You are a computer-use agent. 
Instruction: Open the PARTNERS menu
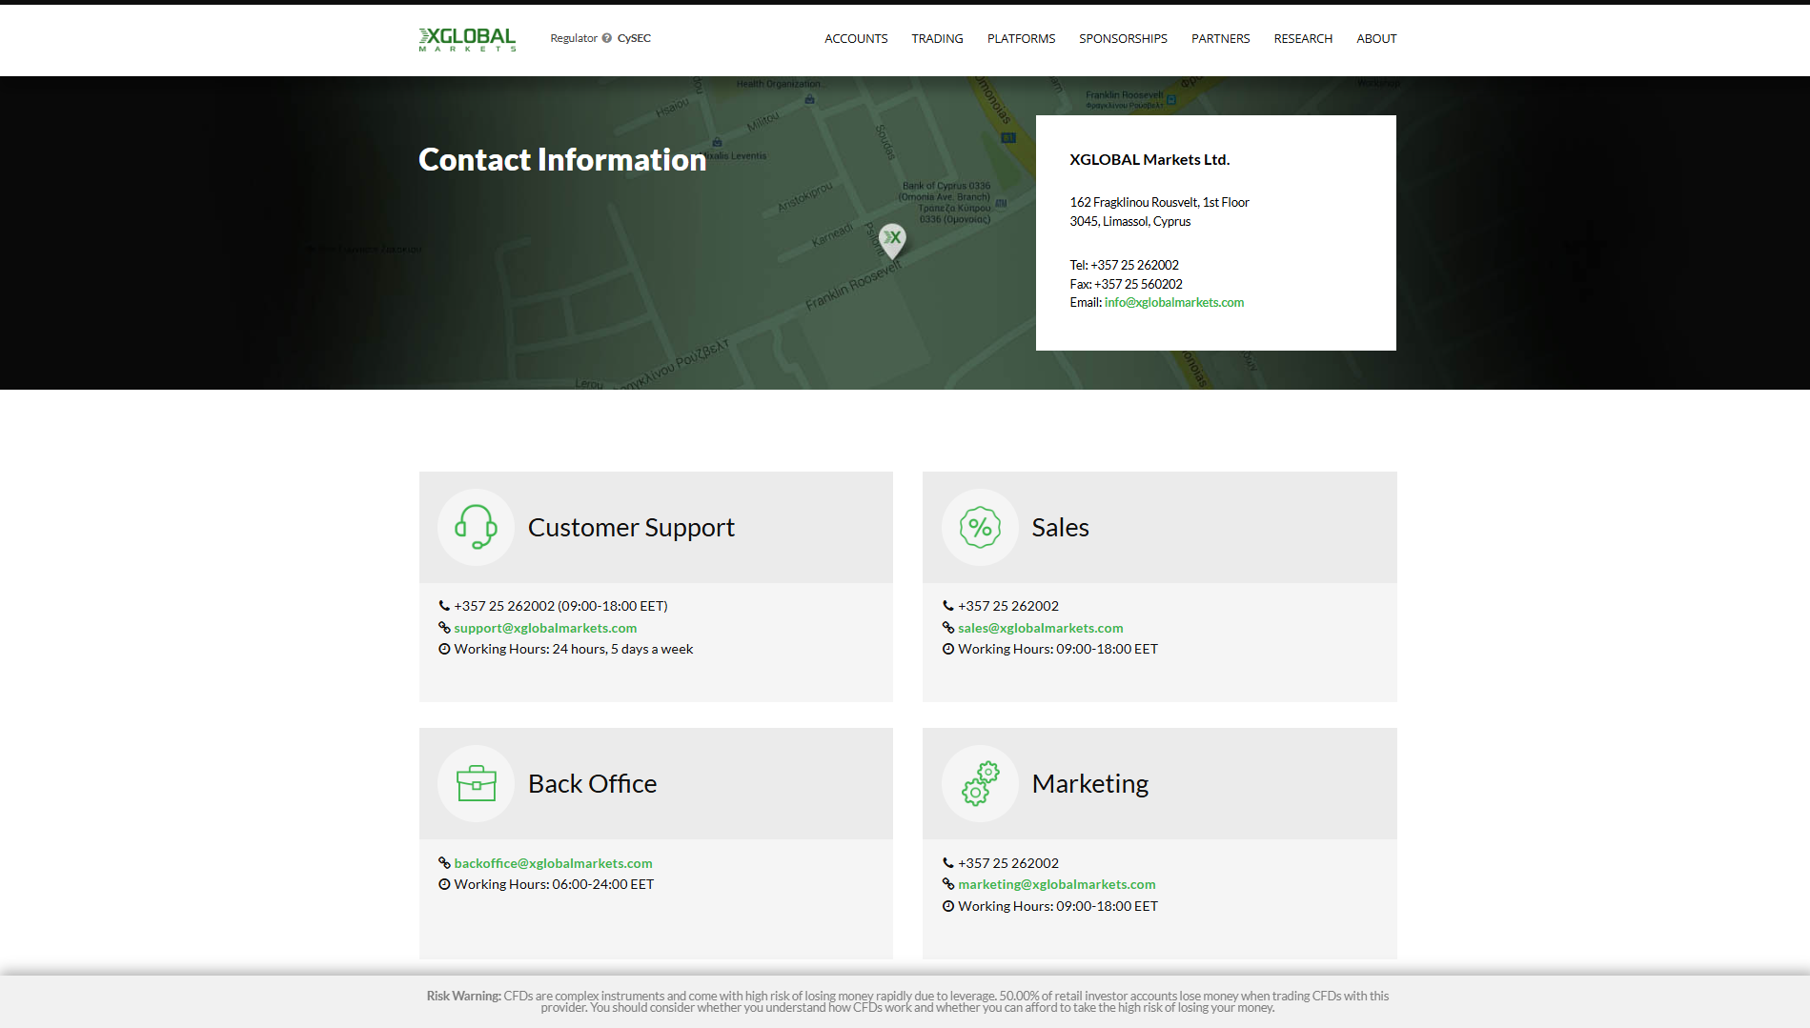[x=1220, y=39]
